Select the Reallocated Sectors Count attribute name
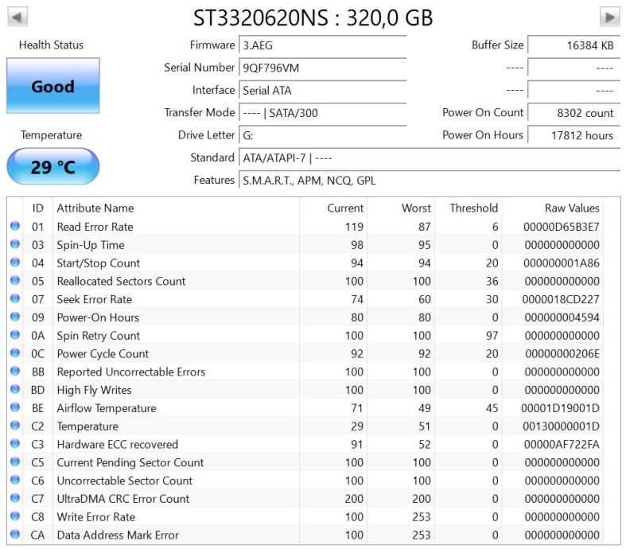Image resolution: width=626 pixels, height=549 pixels. (x=122, y=281)
